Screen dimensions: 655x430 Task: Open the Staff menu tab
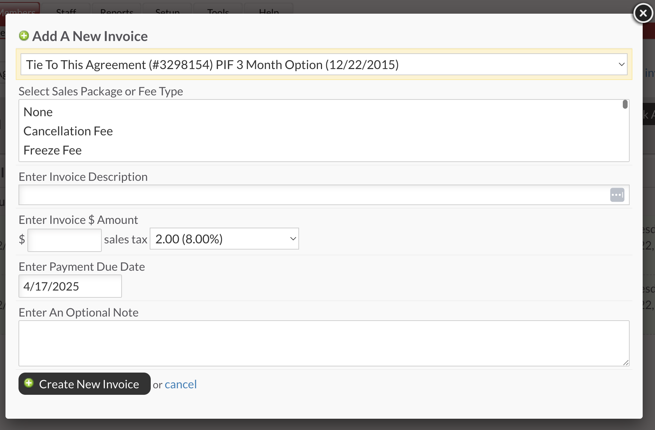[x=66, y=9]
